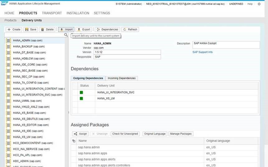Open the SETTINGS menu
Viewport: 268px width, 167px height.
102,13
